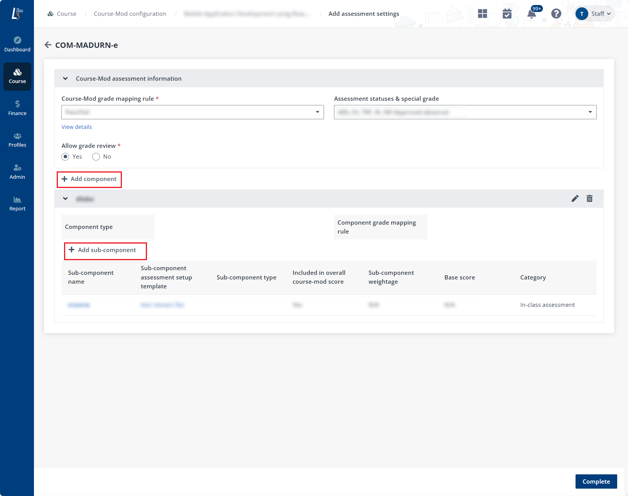The image size is (628, 496).
Task: Edit the component using the pencil icon
Action: (575, 198)
